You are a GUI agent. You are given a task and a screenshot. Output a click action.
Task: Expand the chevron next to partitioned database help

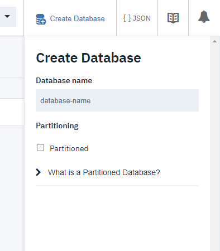click(x=39, y=172)
